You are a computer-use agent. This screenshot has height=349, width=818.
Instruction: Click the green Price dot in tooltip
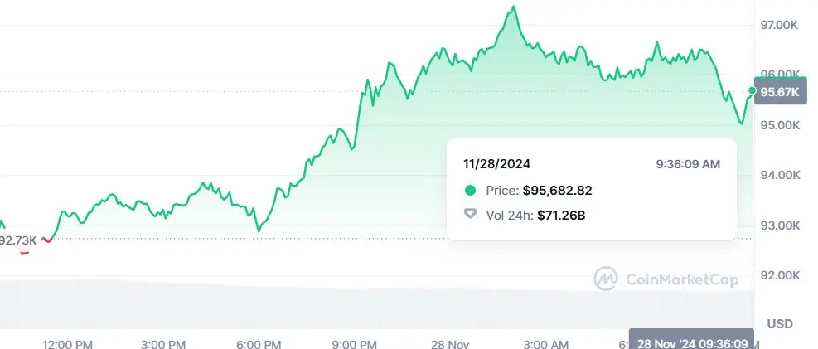pyautogui.click(x=471, y=191)
